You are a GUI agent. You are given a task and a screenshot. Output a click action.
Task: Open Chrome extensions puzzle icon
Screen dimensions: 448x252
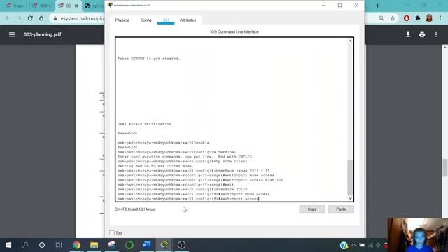[418, 18]
